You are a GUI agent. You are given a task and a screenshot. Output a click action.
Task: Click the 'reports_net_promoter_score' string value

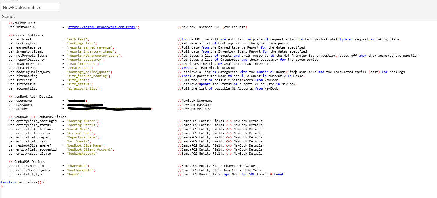(x=93, y=56)
